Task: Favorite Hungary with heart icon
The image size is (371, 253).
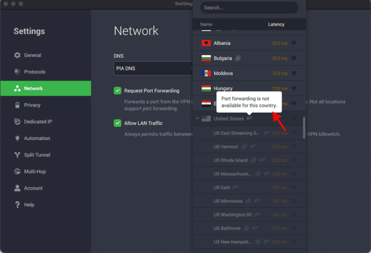Action: point(294,88)
